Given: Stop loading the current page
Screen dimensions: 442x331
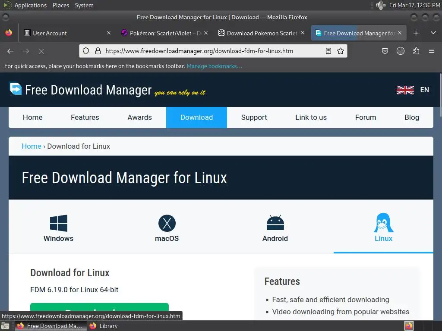Looking at the screenshot, I should [41, 51].
